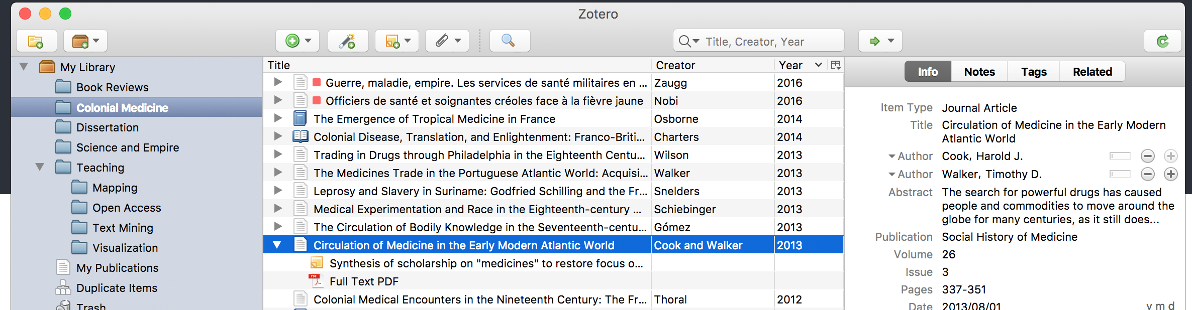The image size is (1192, 310).
Task: Open My Publications
Action: (x=117, y=268)
